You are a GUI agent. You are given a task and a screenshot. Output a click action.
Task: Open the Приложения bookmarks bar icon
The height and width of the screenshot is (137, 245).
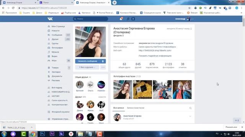(x=9, y=13)
